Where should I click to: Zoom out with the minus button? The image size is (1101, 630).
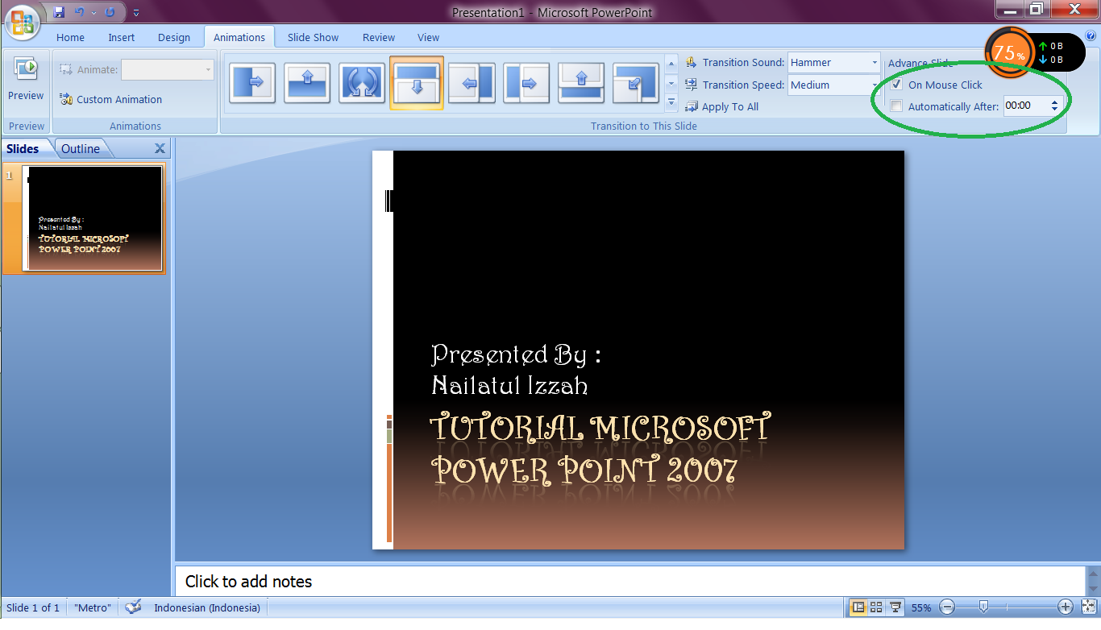[x=948, y=607]
